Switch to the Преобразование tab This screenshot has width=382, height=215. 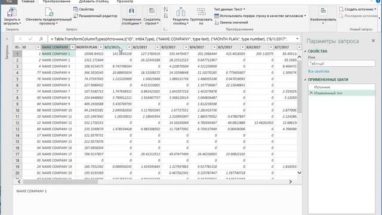coord(57,1)
